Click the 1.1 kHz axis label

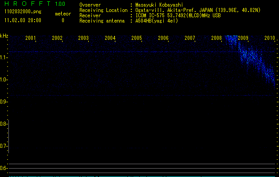point(4,58)
